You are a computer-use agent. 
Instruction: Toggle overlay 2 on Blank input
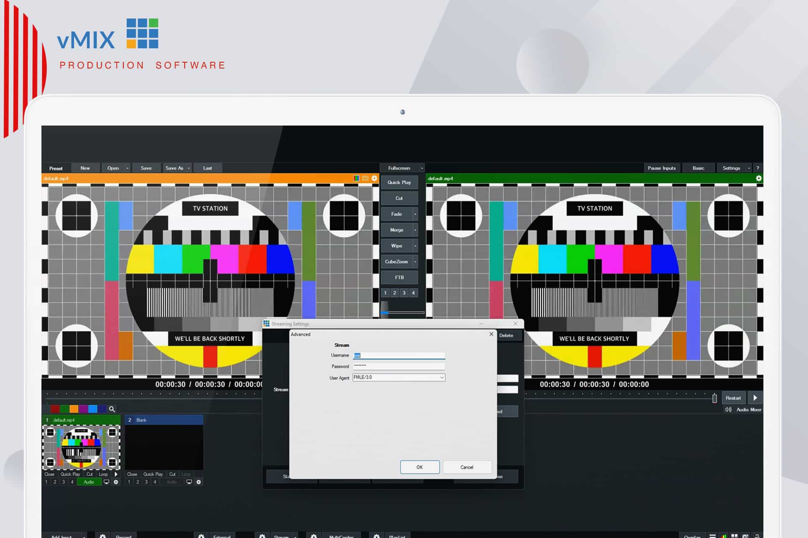pyautogui.click(x=138, y=482)
